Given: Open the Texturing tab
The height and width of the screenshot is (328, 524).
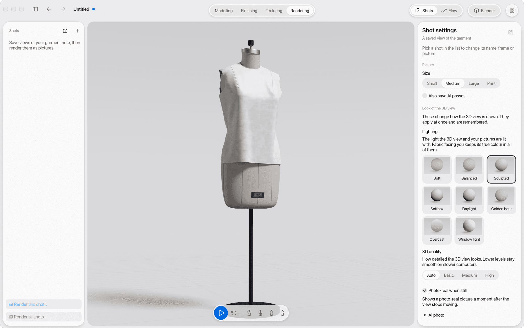Looking at the screenshot, I should click(x=274, y=10).
